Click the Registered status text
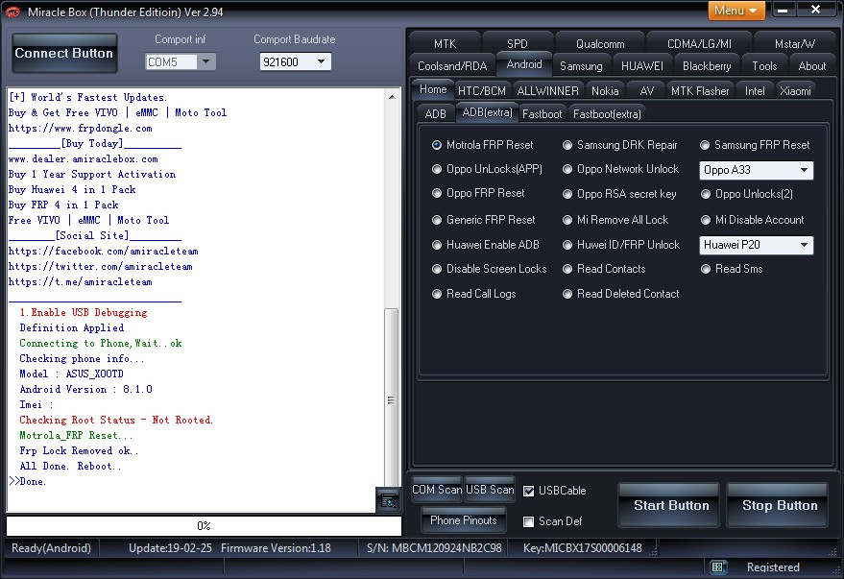This screenshot has height=579, width=844. [773, 567]
